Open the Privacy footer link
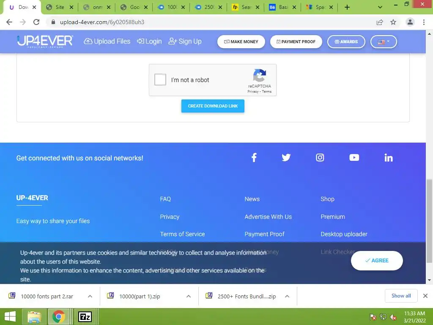The width and height of the screenshot is (433, 325). click(x=170, y=217)
